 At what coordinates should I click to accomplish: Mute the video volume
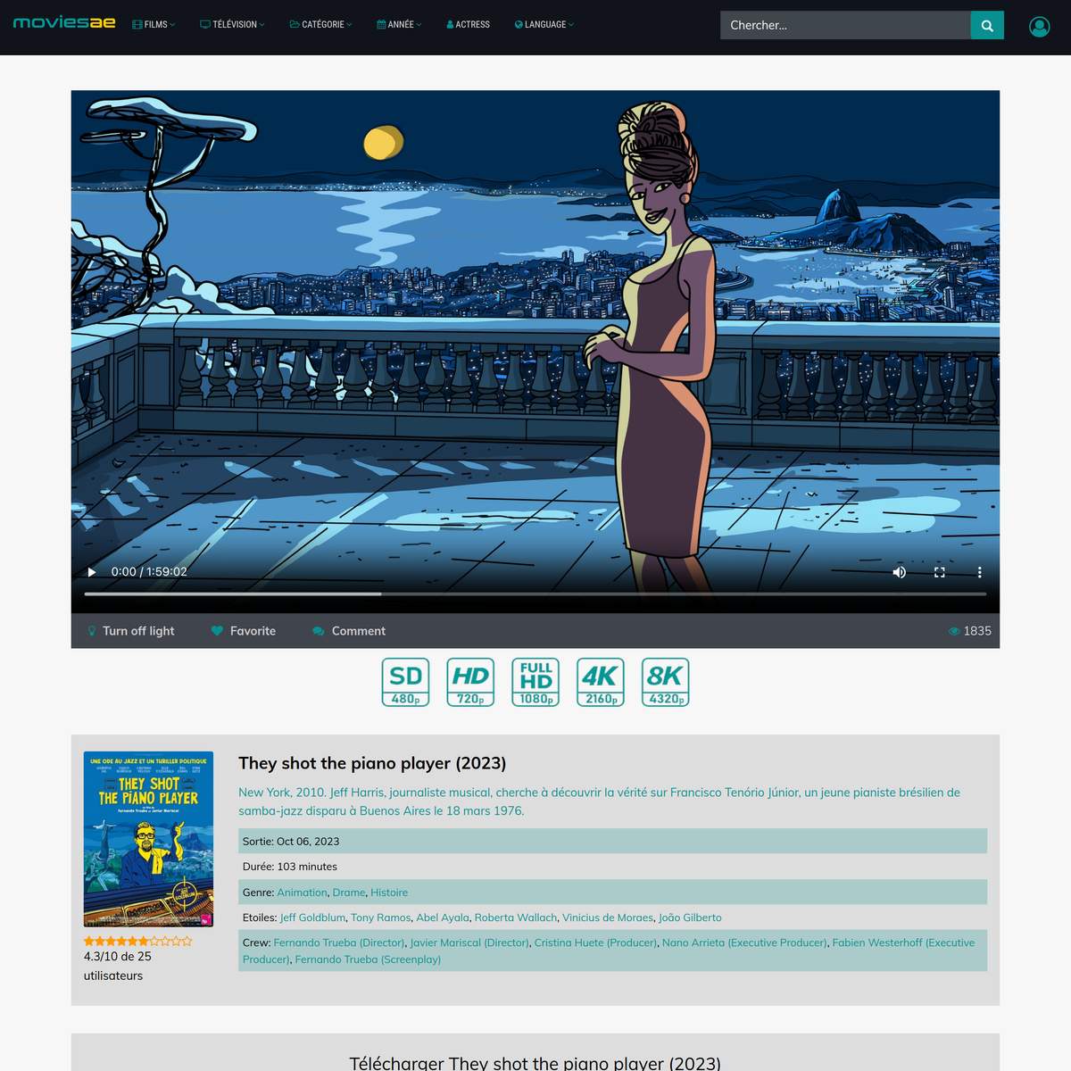click(x=900, y=572)
